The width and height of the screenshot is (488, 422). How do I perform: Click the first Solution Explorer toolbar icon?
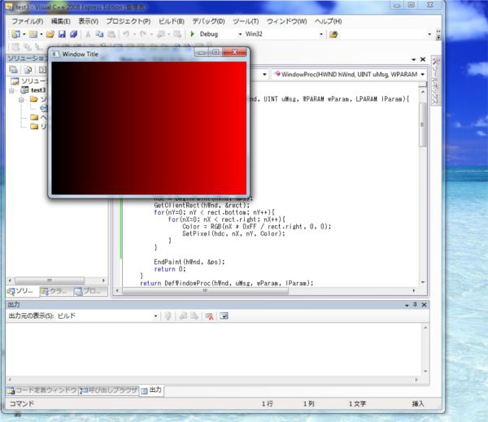coord(13,70)
